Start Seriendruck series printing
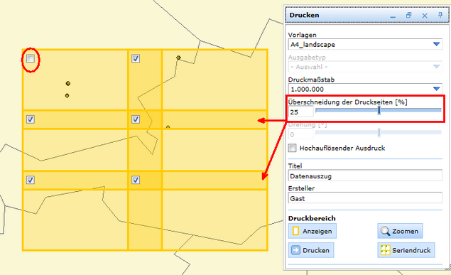Screen dimensions: 451x275 pyautogui.click(x=406, y=250)
